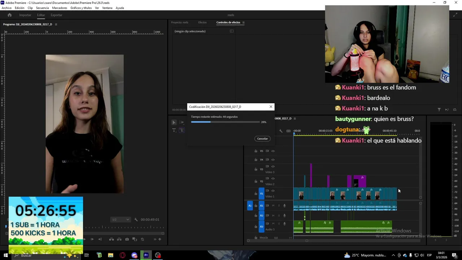Viewport: 462px width, 260px height.
Task: Open the Marcadores menu
Action: click(x=60, y=8)
